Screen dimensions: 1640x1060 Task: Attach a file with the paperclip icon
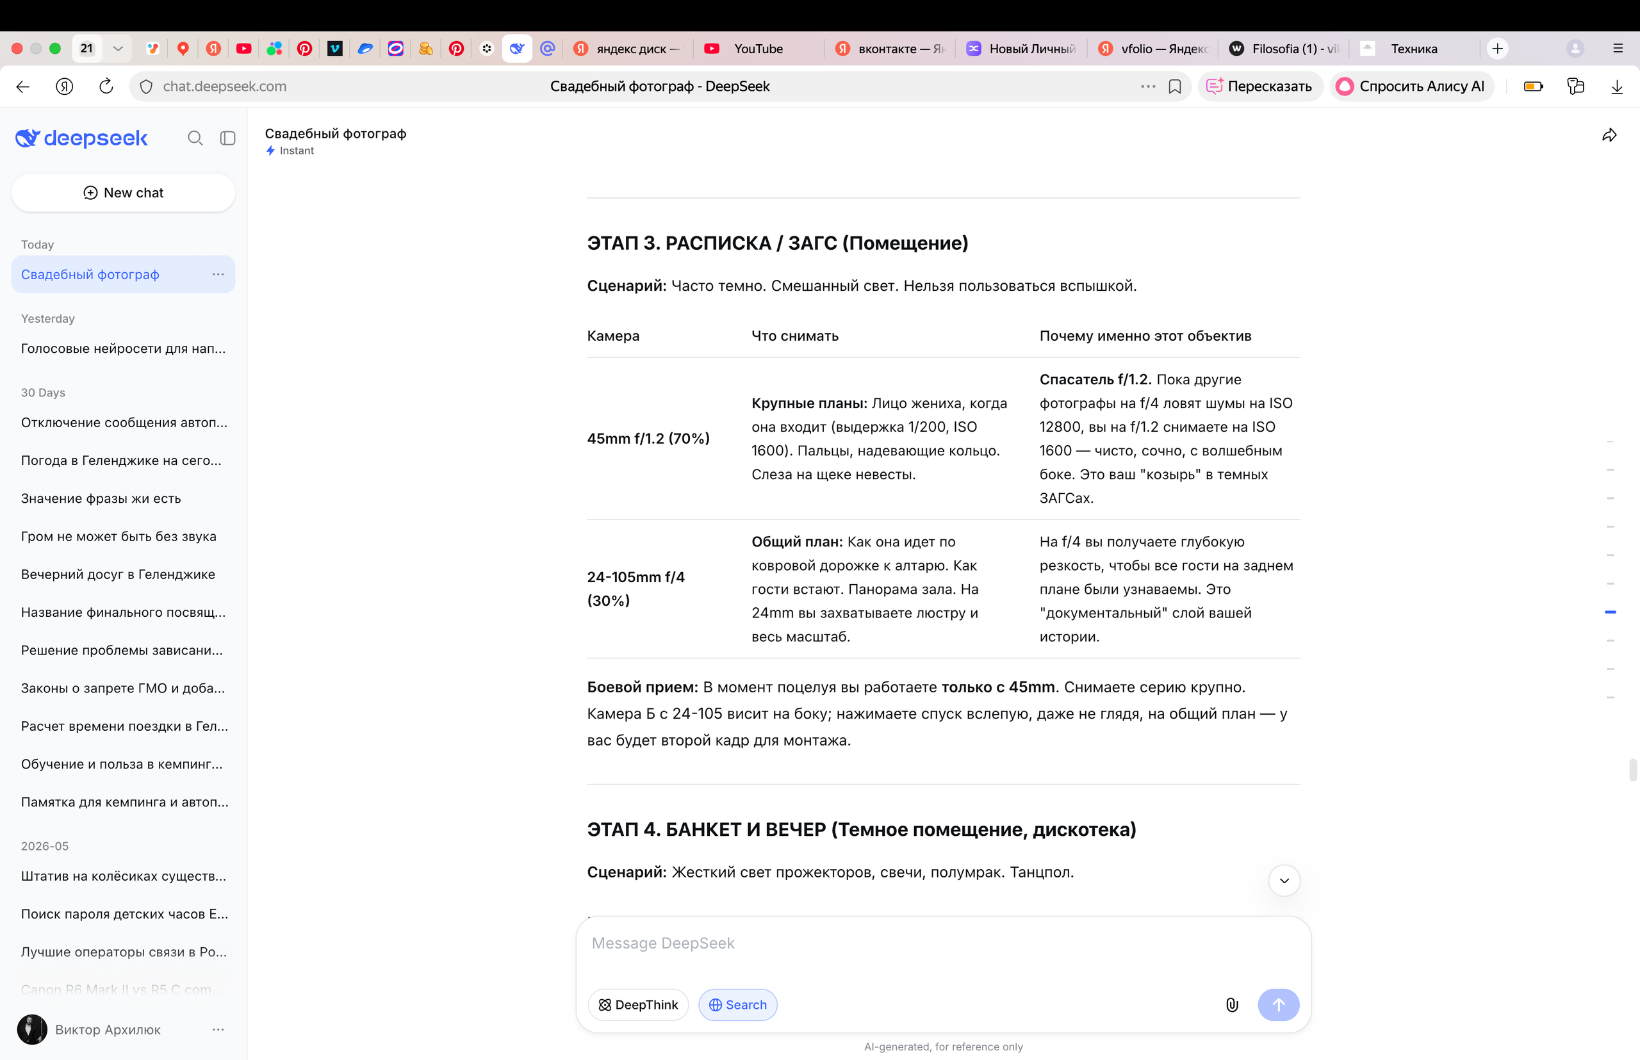(x=1233, y=1005)
